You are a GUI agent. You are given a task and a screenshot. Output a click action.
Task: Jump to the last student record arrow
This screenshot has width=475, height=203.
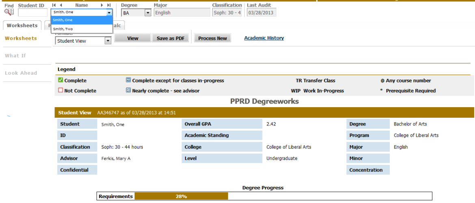click(108, 5)
